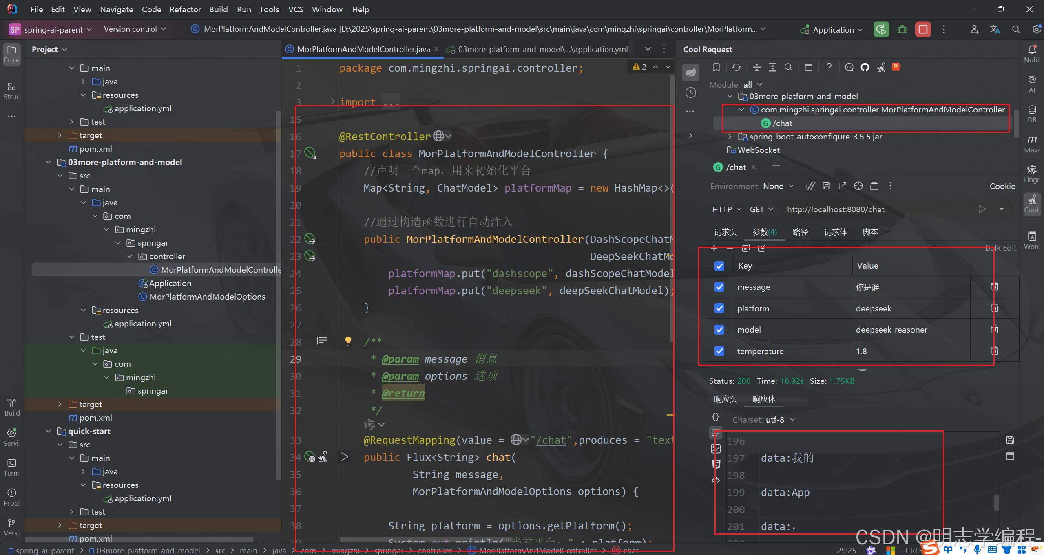Add a new parameter with the plus icon
The height and width of the screenshot is (555, 1044).
(x=714, y=248)
